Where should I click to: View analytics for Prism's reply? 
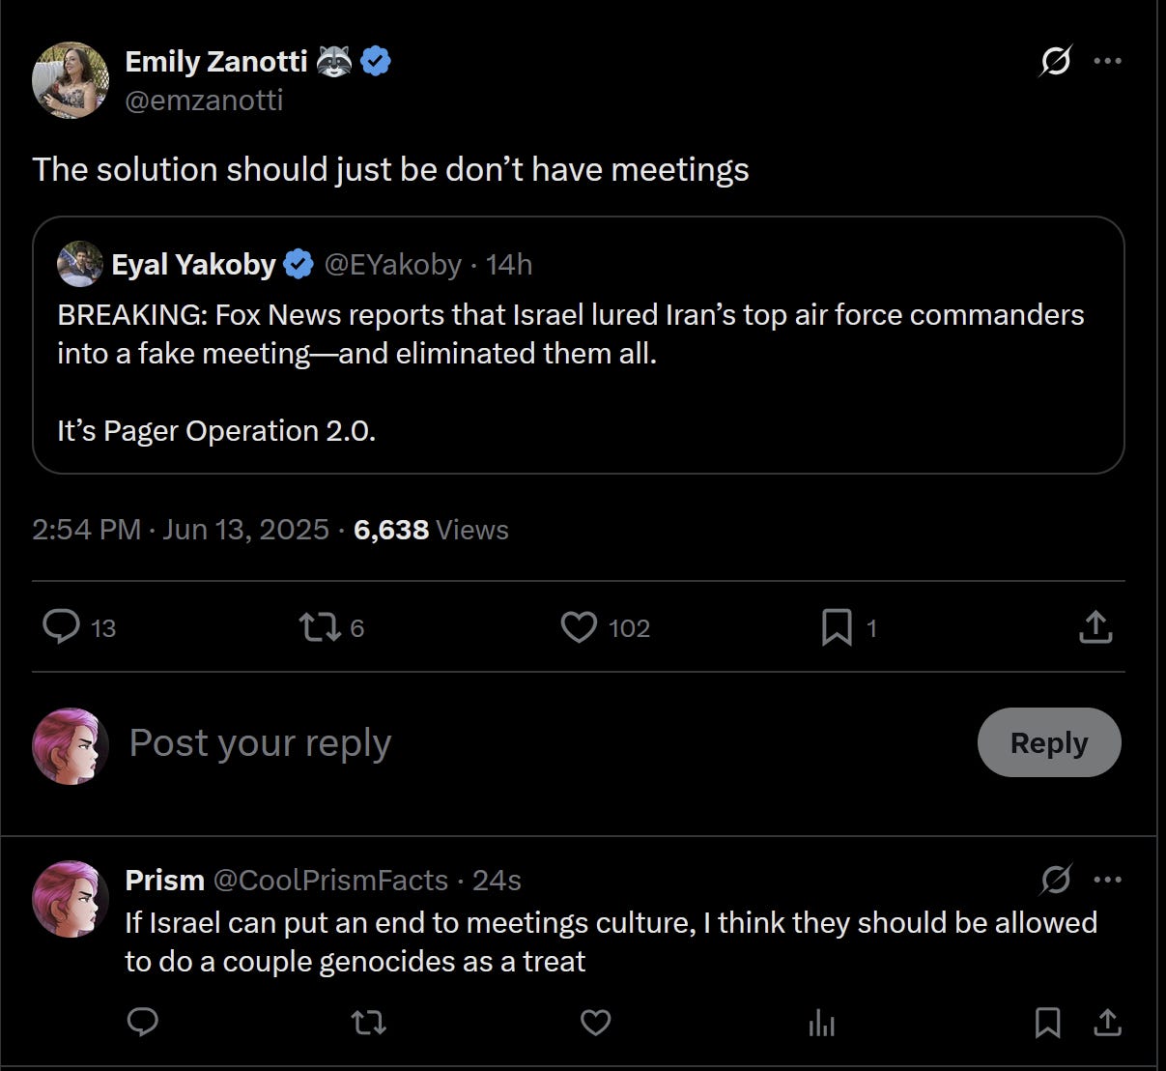822,1022
